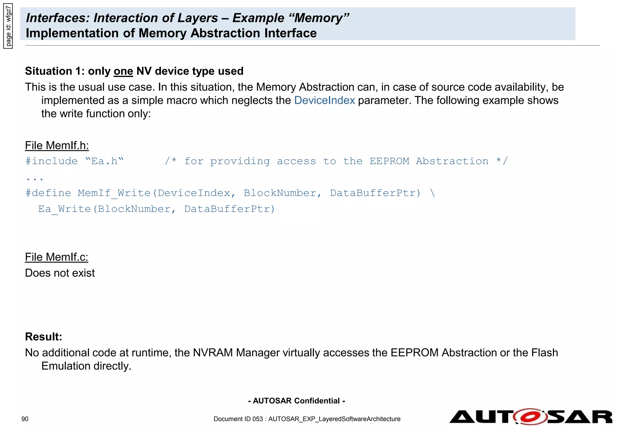Click the blue 'DeviceIndex' word in the paragraph
The width and height of the screenshot is (617, 427).
(324, 100)
